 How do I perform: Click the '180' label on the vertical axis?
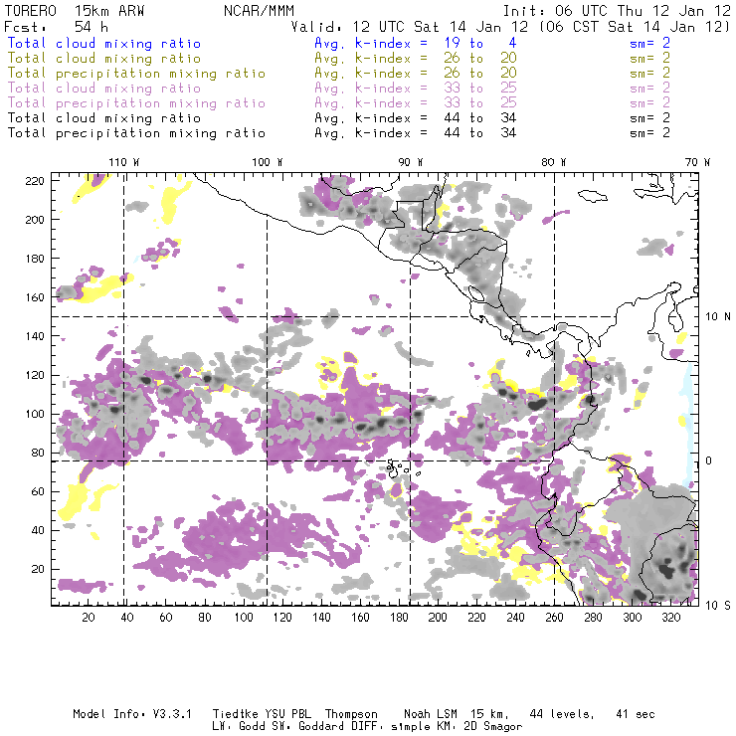click(35, 259)
